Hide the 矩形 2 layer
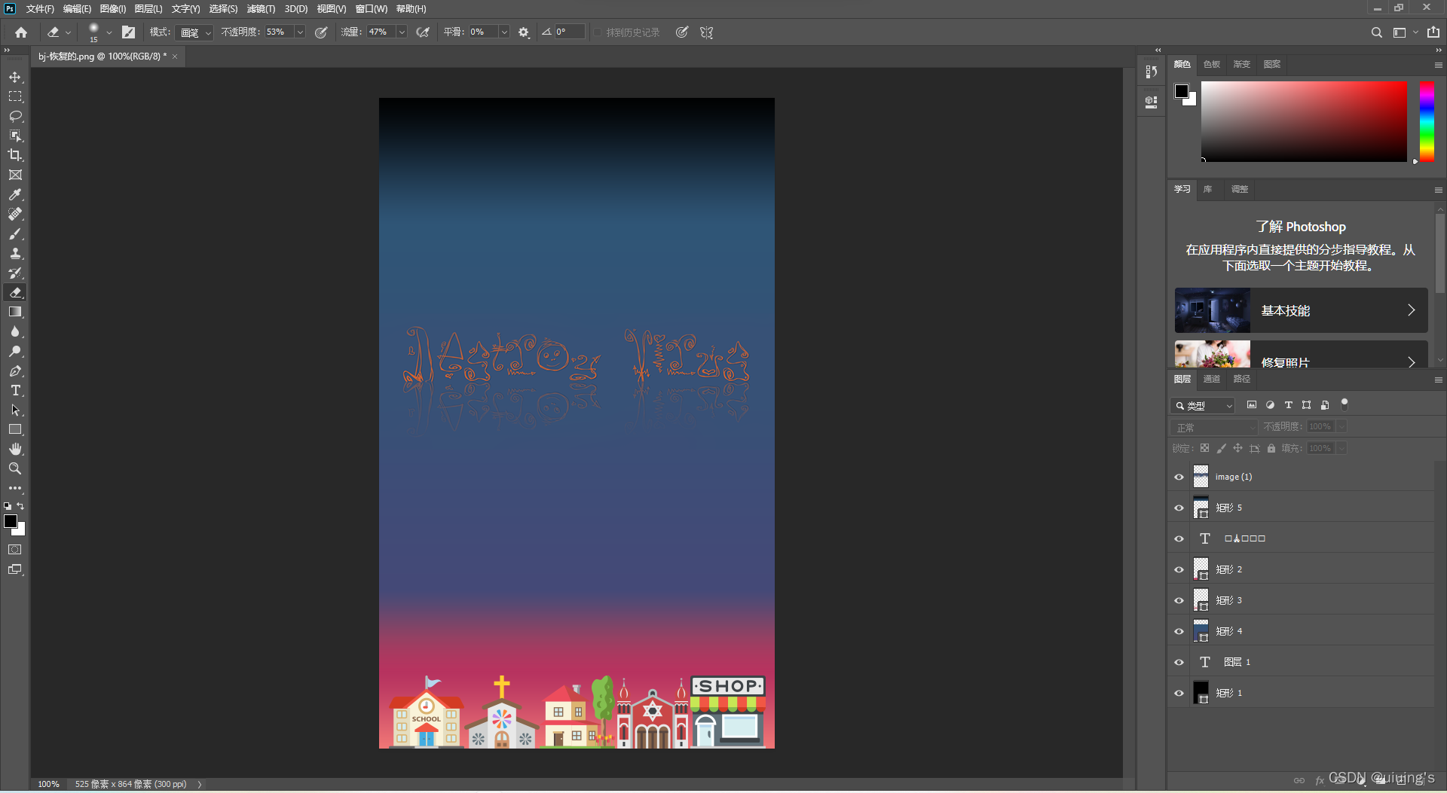 [x=1179, y=569]
